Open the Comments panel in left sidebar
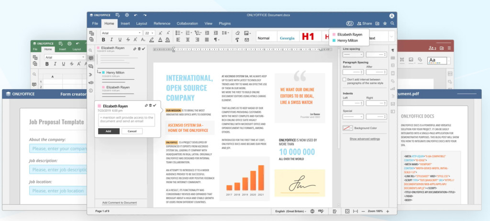The width and height of the screenshot is (490, 221). pyautogui.click(x=91, y=58)
